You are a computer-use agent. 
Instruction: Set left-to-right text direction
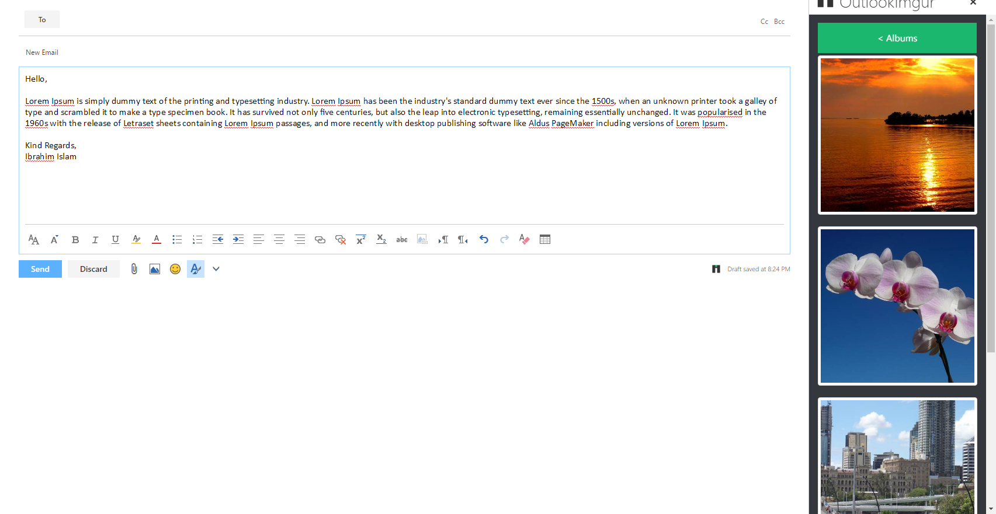(443, 239)
